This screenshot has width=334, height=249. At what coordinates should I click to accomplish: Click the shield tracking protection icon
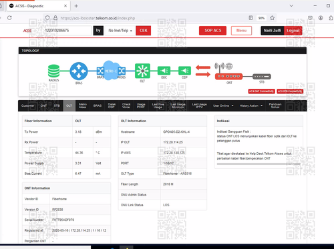pyautogui.click(x=47, y=18)
